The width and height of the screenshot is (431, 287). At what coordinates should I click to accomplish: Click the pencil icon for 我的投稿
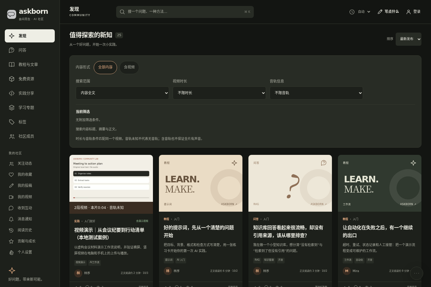pyautogui.click(x=11, y=186)
